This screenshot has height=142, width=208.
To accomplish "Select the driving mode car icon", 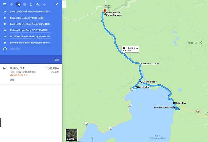I will [x=18, y=4].
